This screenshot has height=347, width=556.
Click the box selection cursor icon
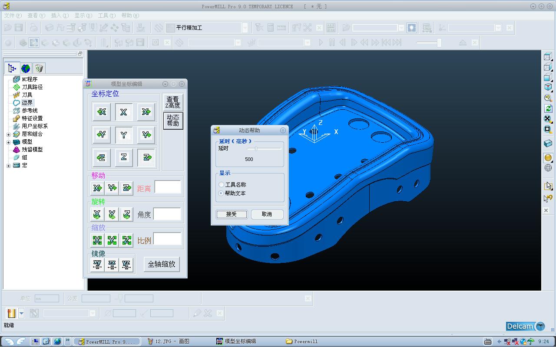tap(548, 186)
